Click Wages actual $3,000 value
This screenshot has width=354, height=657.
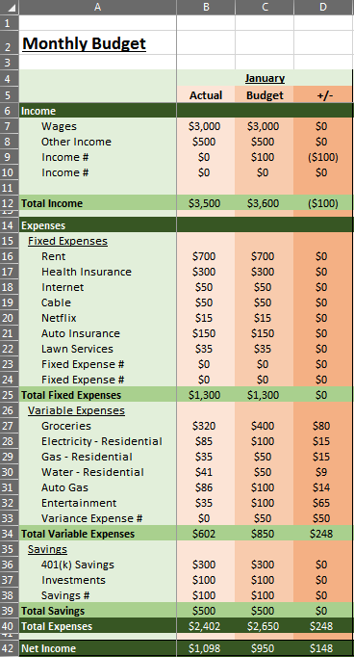click(x=204, y=126)
